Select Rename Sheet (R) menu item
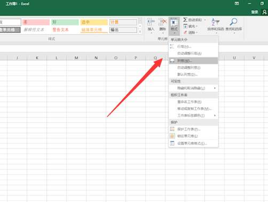The width and height of the screenshot is (268, 202). [193, 102]
